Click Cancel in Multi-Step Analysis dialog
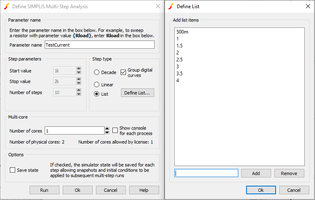 coord(111,190)
